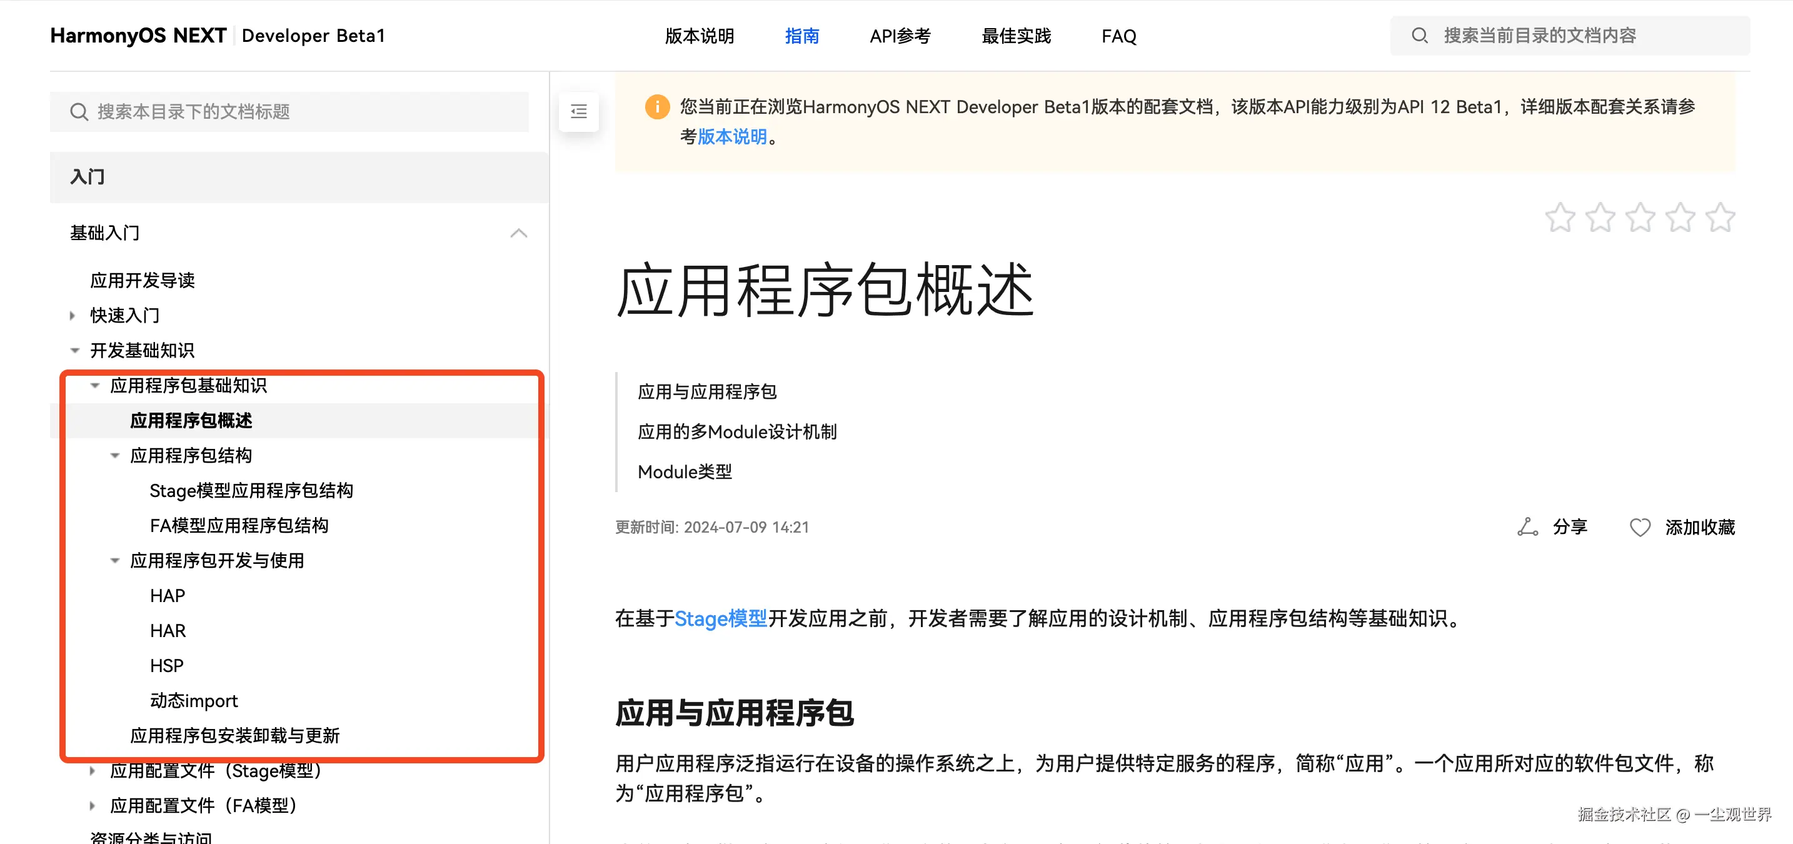The image size is (1793, 844).
Task: Open the 版本说明 link in notice
Action: coord(731,137)
